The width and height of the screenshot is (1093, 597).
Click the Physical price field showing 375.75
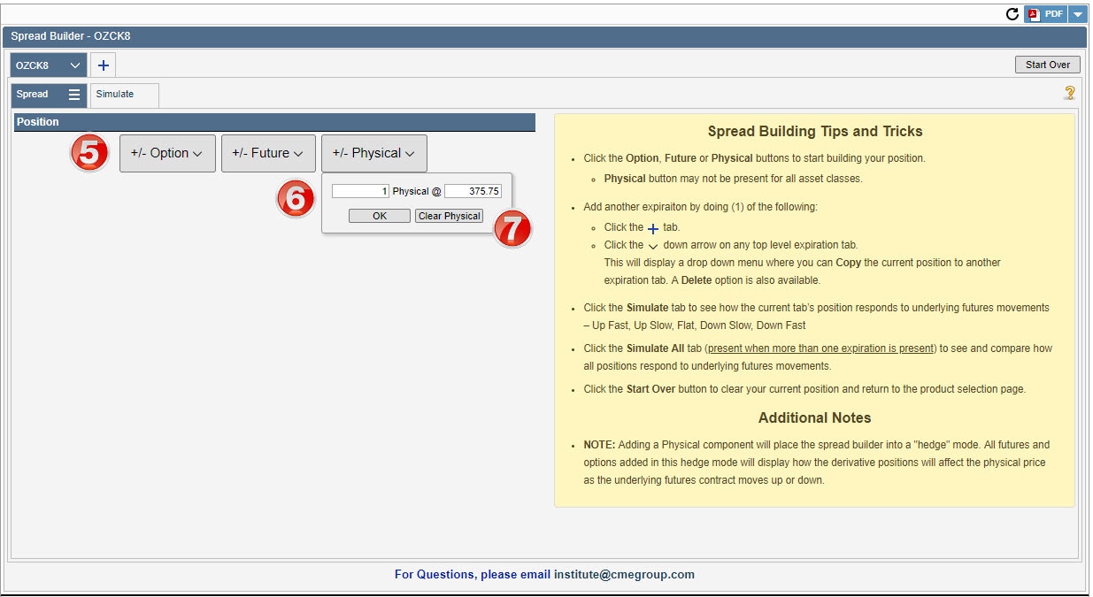point(473,191)
